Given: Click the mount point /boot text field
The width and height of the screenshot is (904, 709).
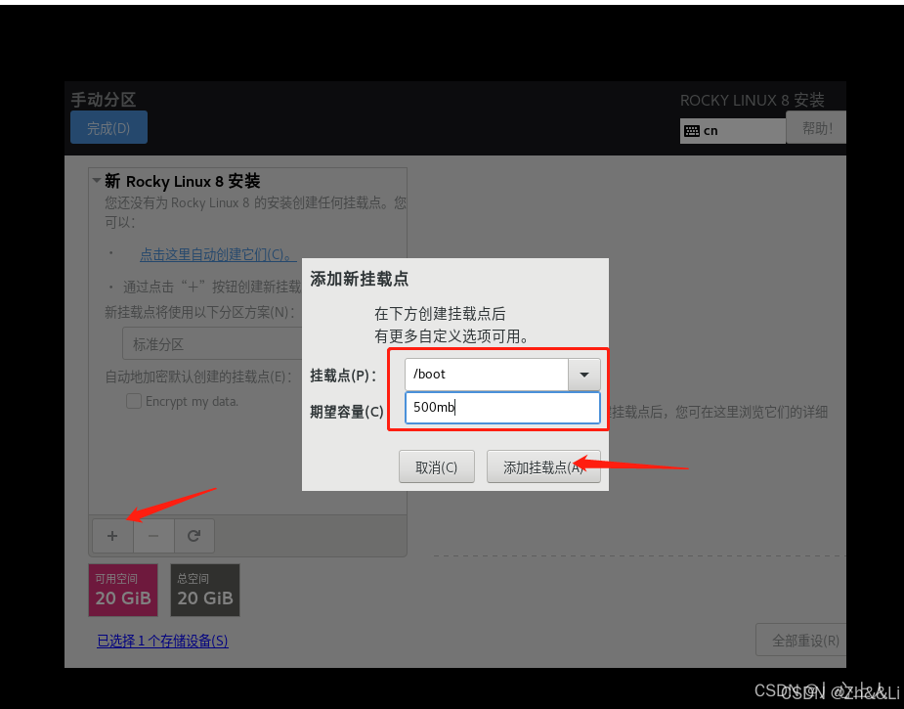Looking at the screenshot, I should [487, 375].
